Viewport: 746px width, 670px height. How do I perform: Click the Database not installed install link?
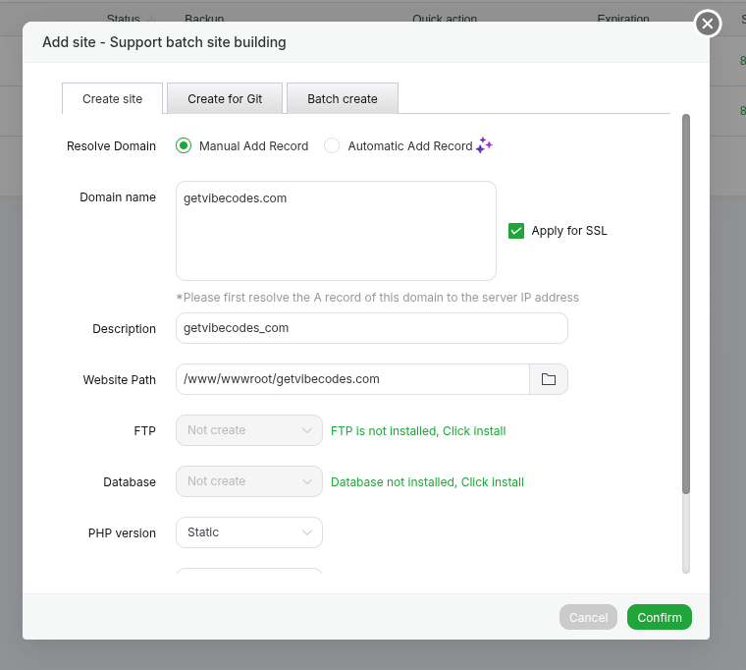[x=427, y=482]
